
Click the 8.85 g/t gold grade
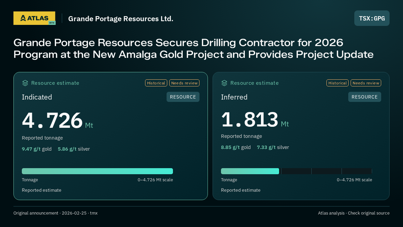point(236,147)
